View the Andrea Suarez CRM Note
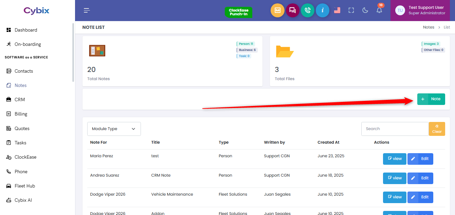 click(x=395, y=178)
